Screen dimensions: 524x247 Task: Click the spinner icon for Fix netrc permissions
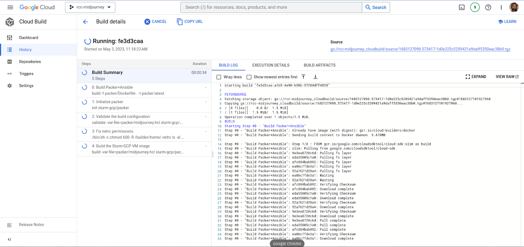[84, 132]
